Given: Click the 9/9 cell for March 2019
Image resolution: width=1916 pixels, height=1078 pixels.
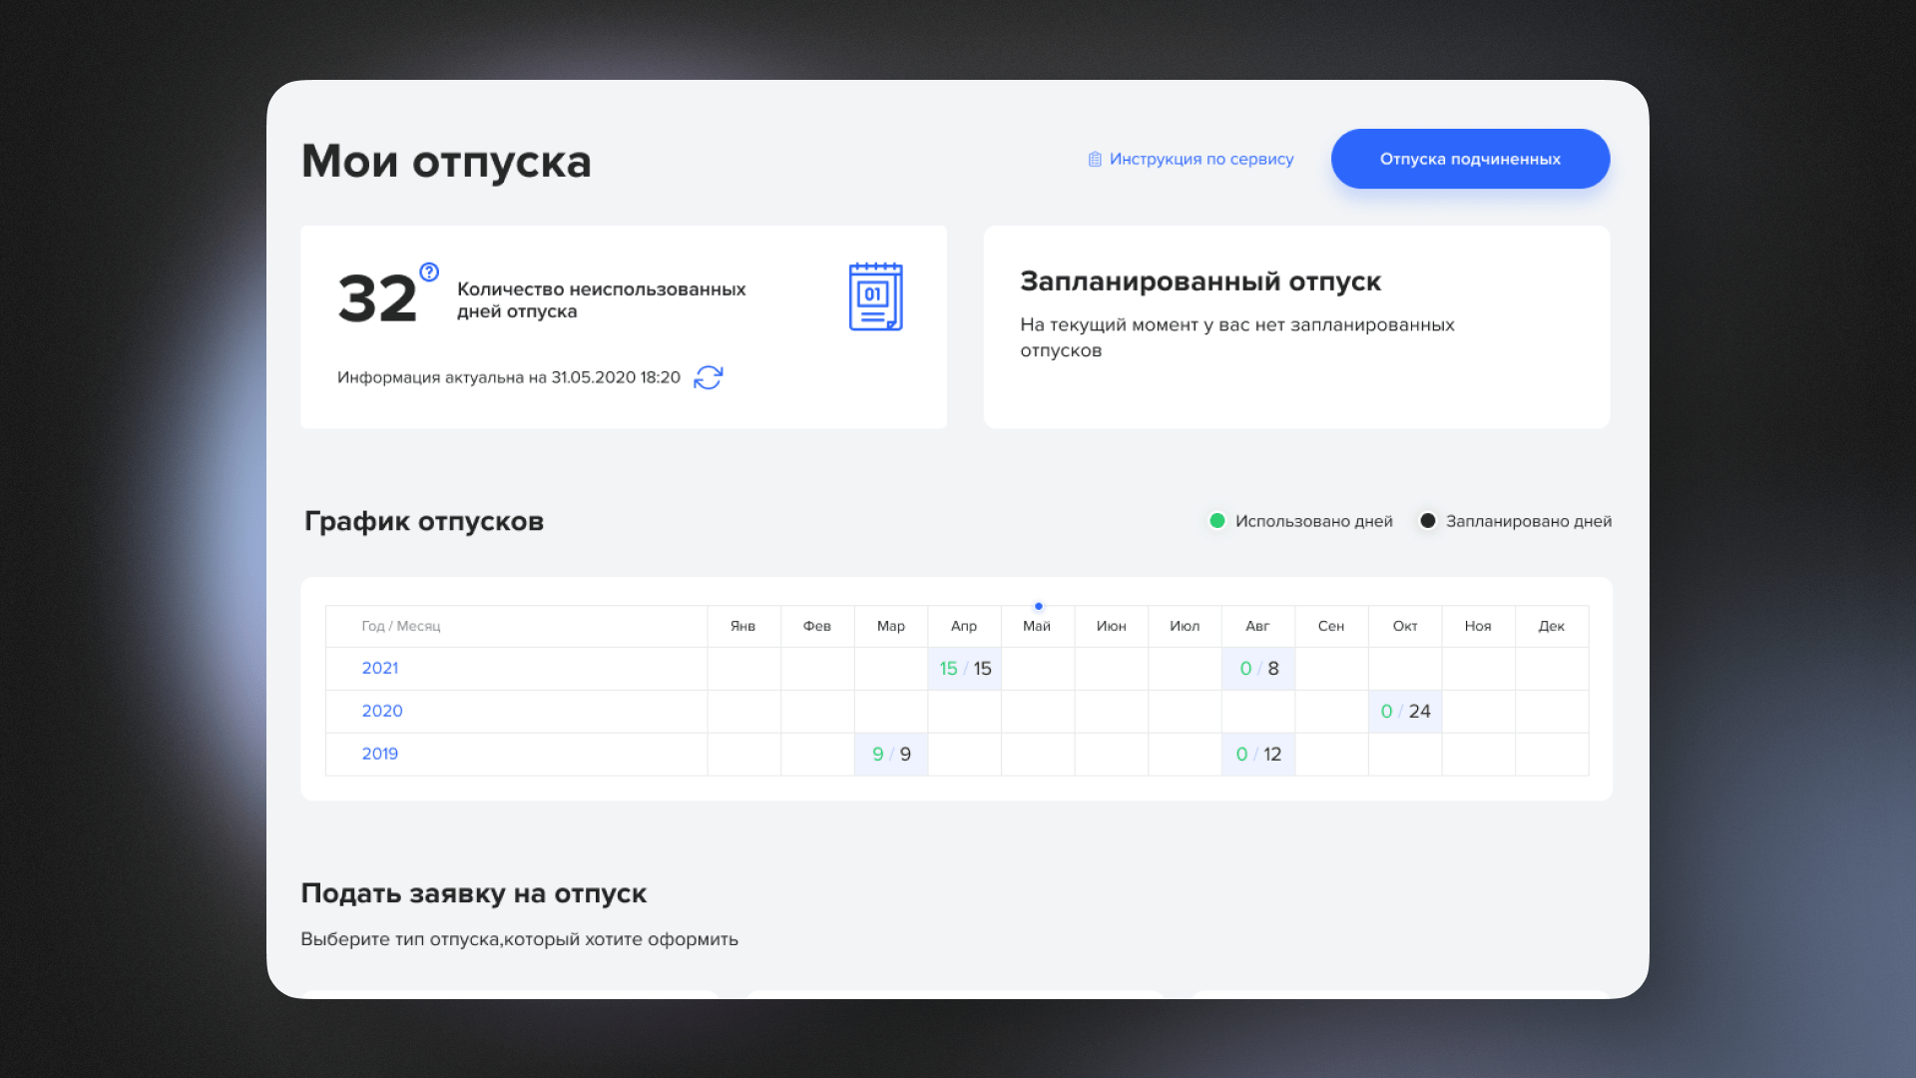Looking at the screenshot, I should pyautogui.click(x=890, y=754).
